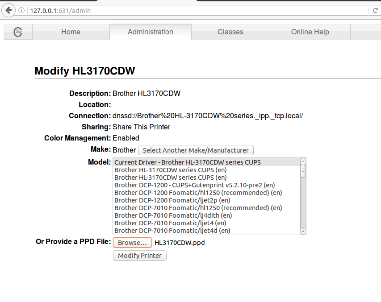Click the Share This Printer text

[142, 127]
